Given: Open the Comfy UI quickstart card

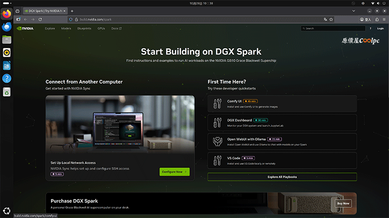Looking at the screenshot, I should tap(282, 103).
